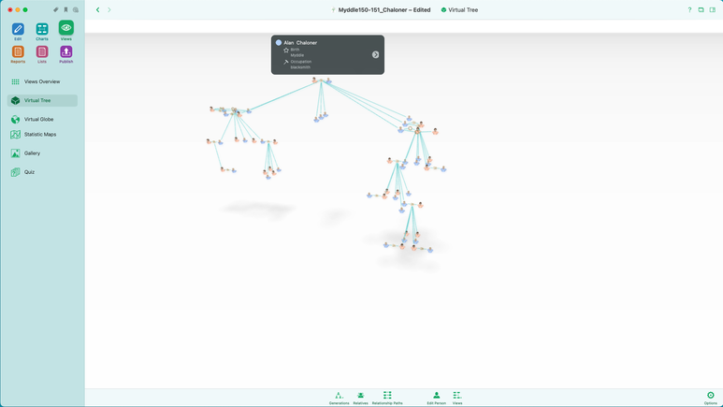The width and height of the screenshot is (723, 407).
Task: Open the Charts section
Action: 42,31
